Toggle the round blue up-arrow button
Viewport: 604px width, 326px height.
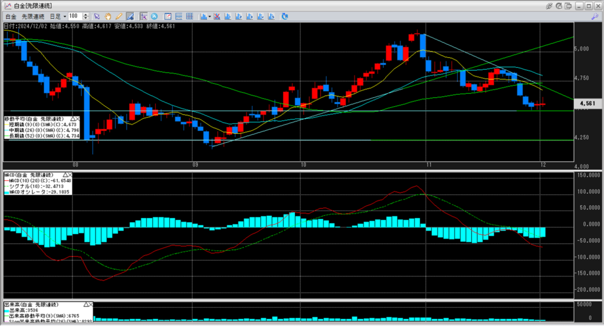pos(154,16)
